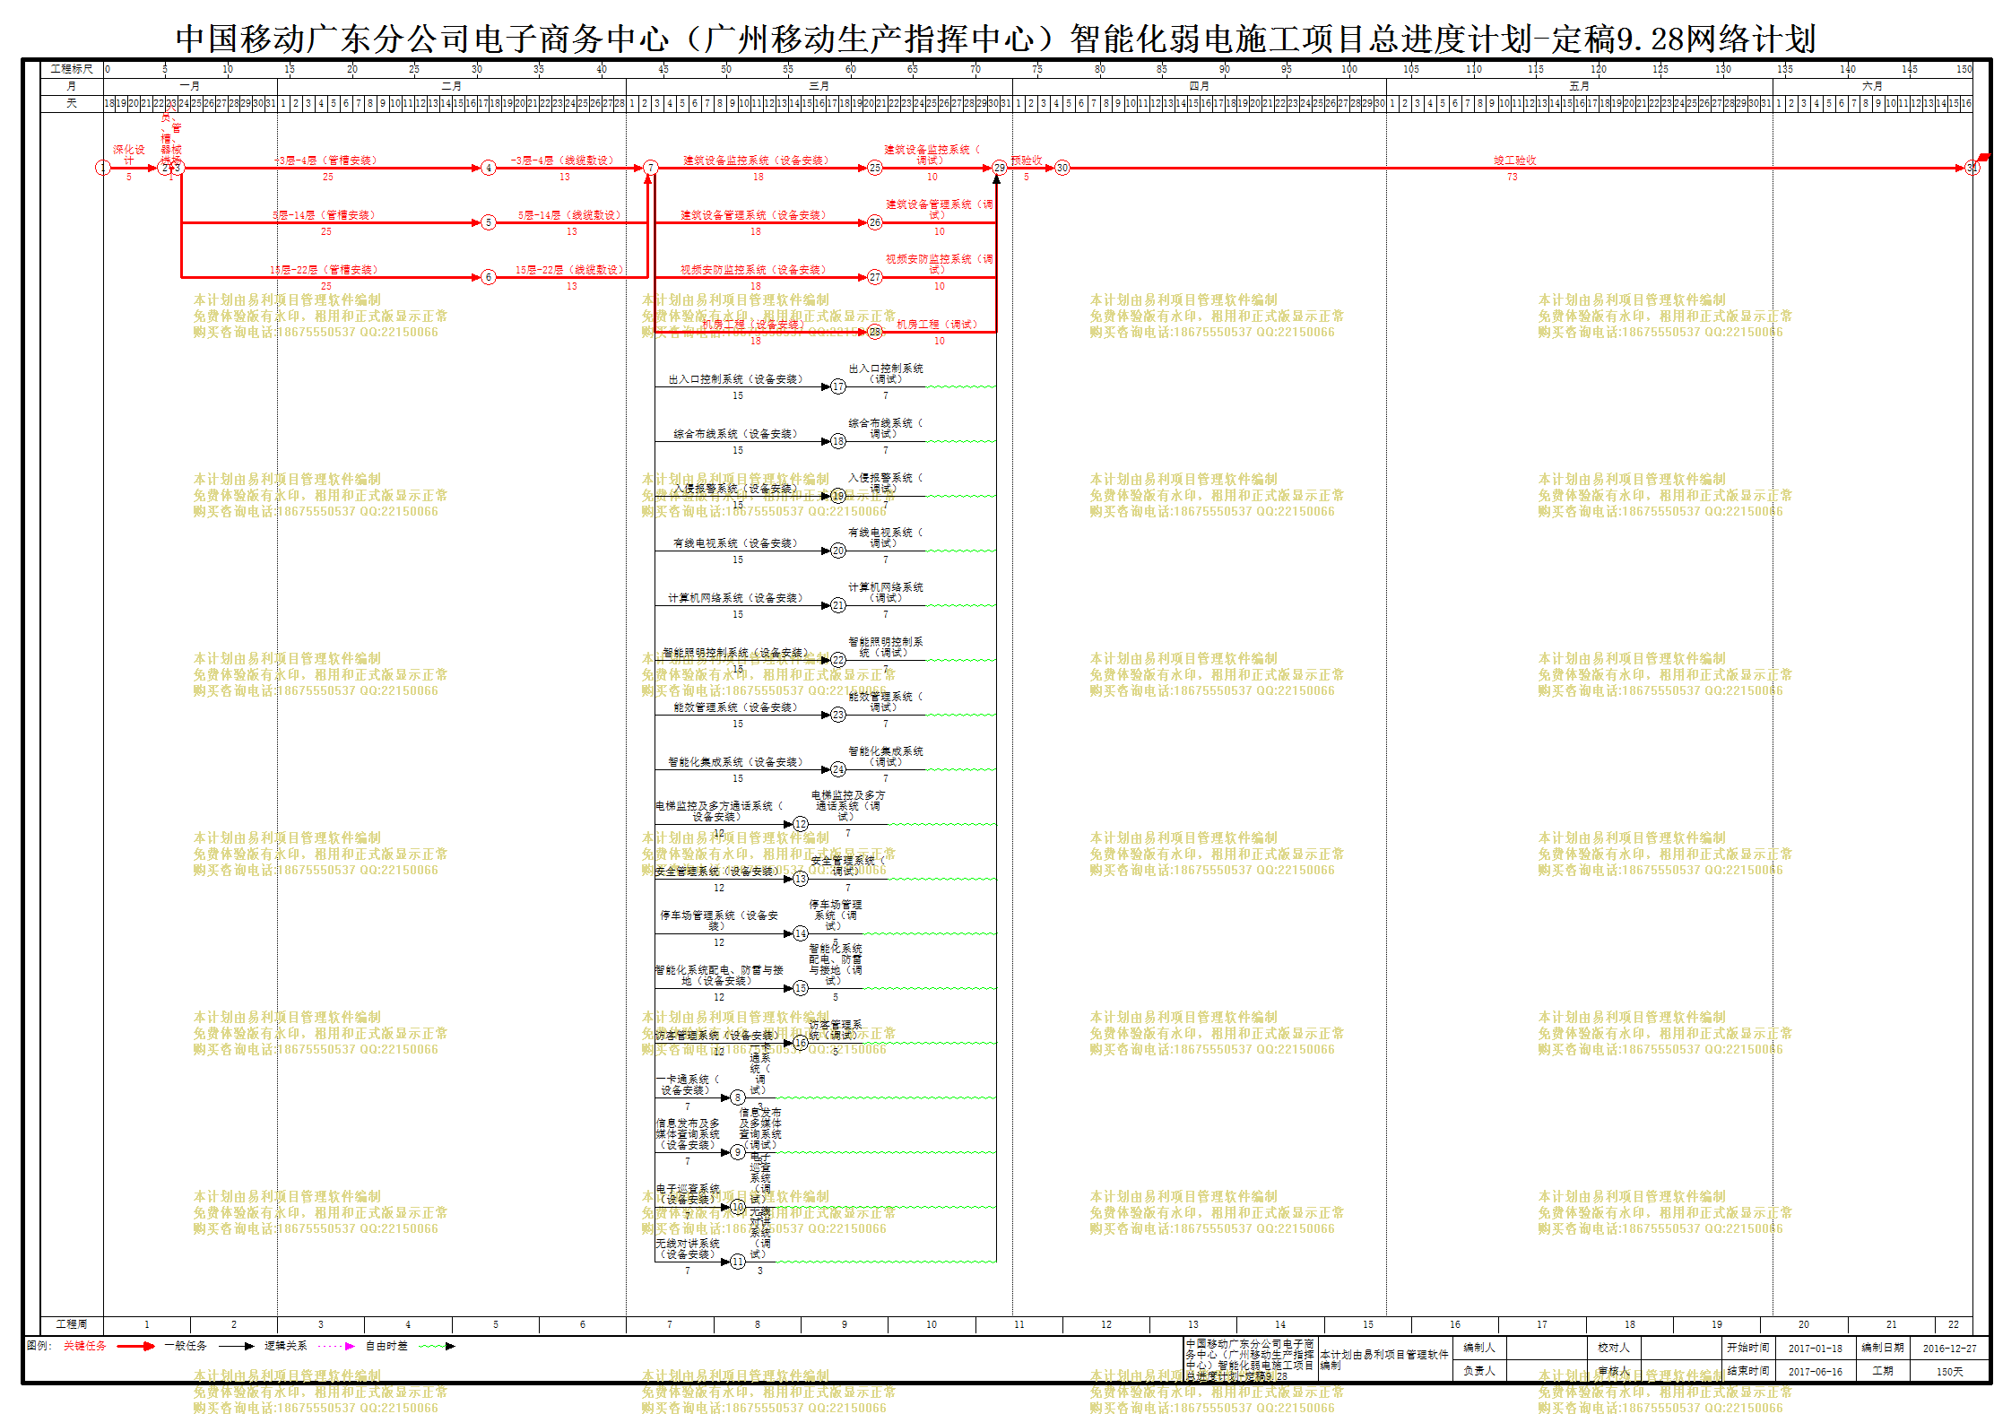Viewport: 1994px width, 1414px height.
Task: Click 建筑设备监控系统（设备安装）label
Action: (758, 160)
